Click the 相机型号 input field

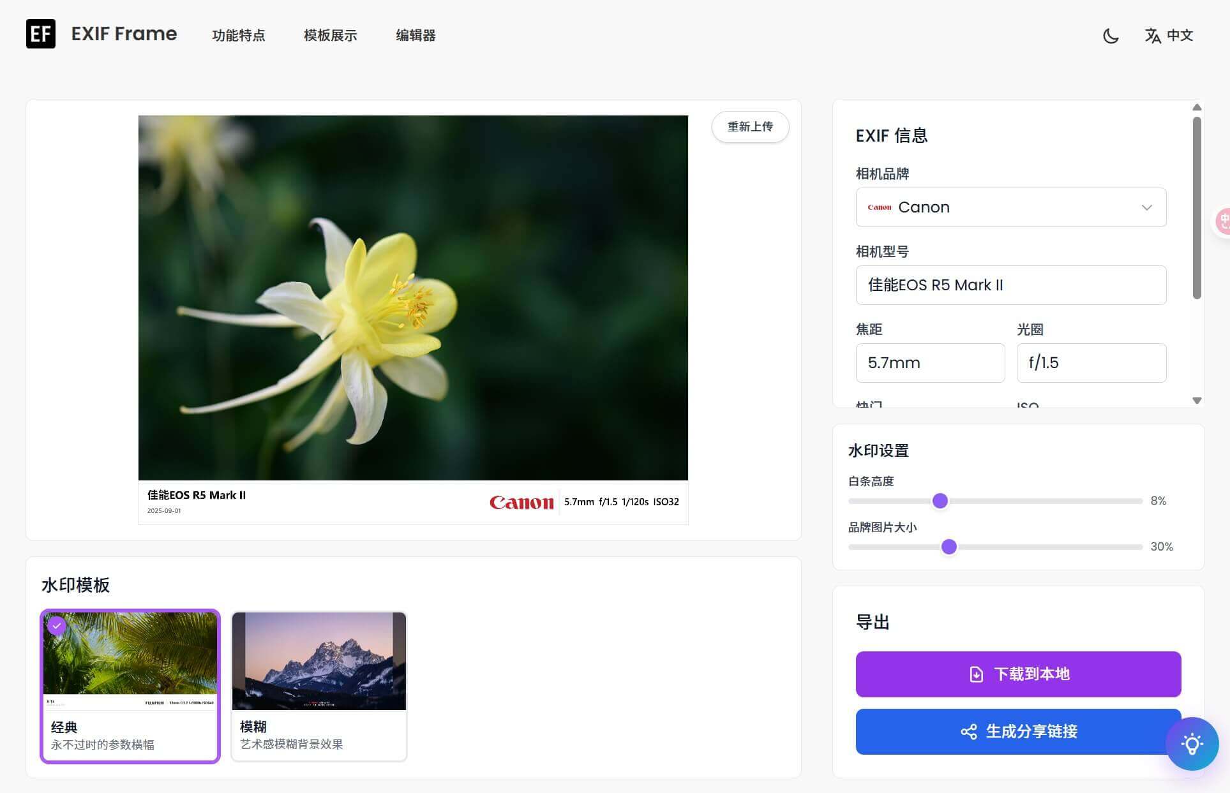(x=1010, y=285)
